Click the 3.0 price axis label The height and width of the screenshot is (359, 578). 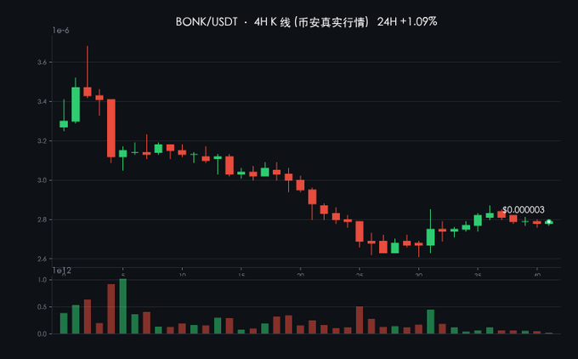tap(42, 180)
